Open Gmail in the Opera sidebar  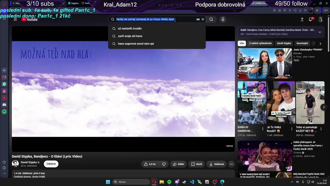[x=4, y=77]
